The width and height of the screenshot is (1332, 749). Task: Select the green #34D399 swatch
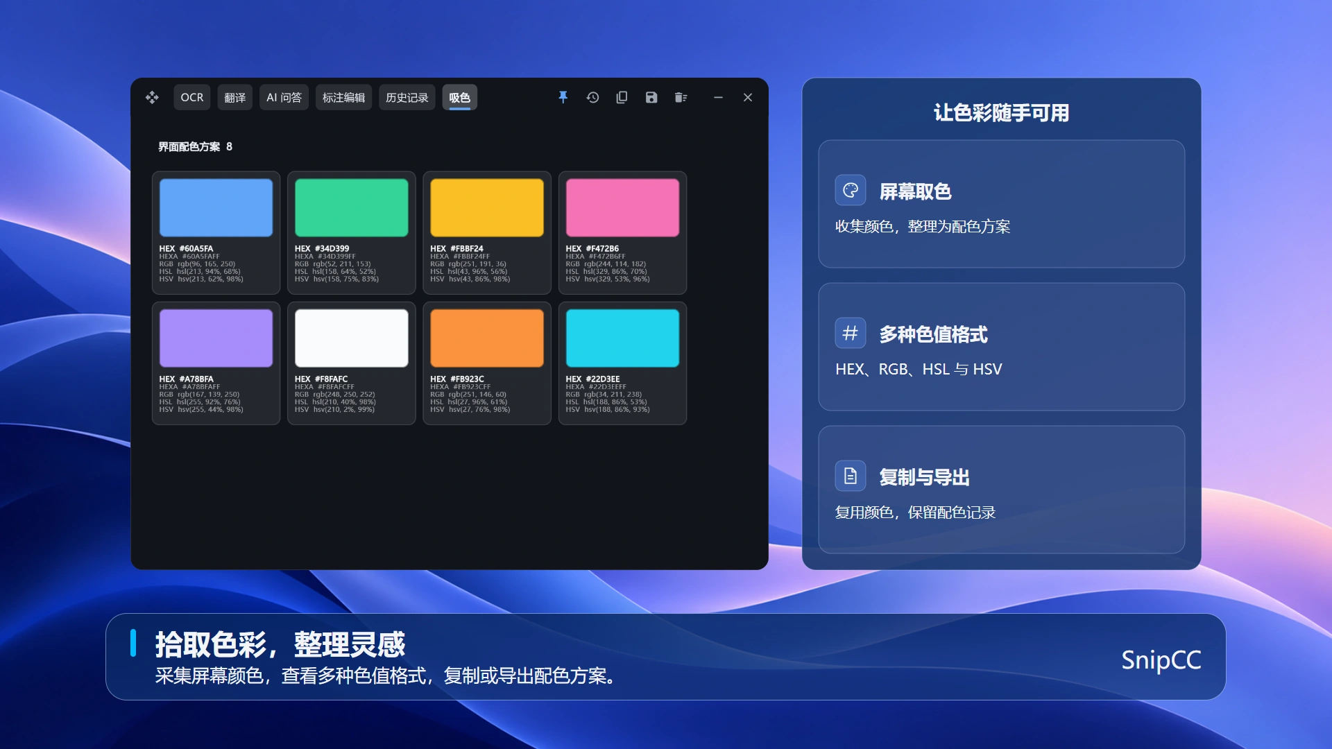pos(352,207)
